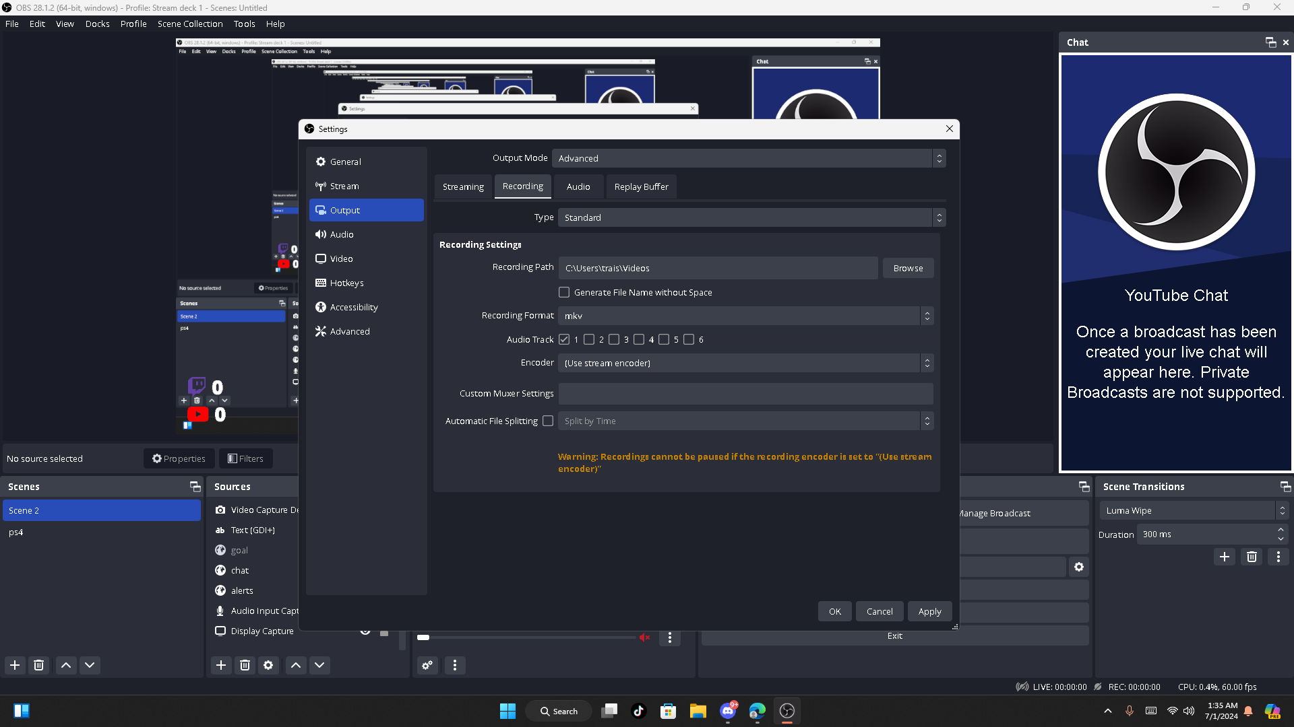The height and width of the screenshot is (727, 1294).
Task: Enable audio track 2
Action: pyautogui.click(x=589, y=339)
